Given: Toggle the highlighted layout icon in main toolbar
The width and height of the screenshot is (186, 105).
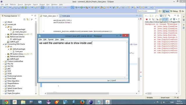Looking at the screenshot, I should click(x=43, y=8).
